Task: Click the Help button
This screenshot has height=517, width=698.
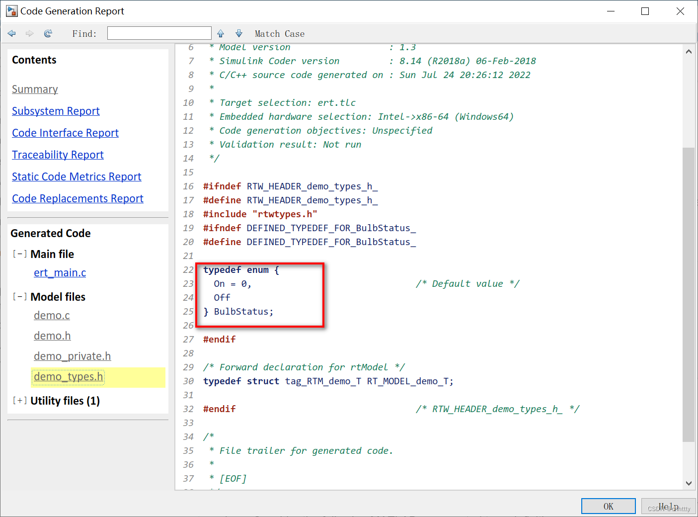Action: (x=668, y=506)
